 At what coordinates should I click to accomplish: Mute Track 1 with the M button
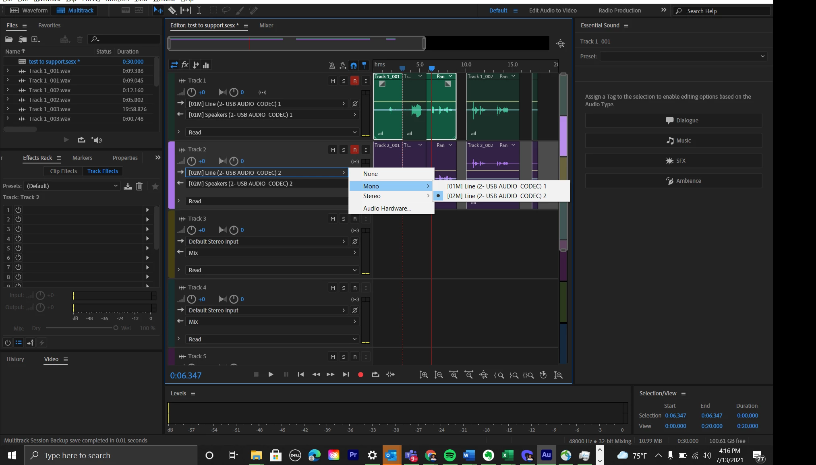tap(333, 81)
